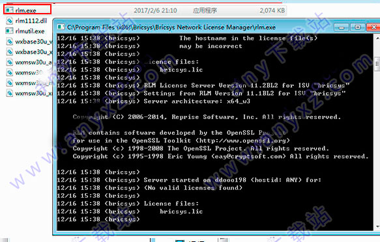The height and width of the screenshot is (242, 380).
Task: Open the console window system menu icon
Action: tap(61, 27)
